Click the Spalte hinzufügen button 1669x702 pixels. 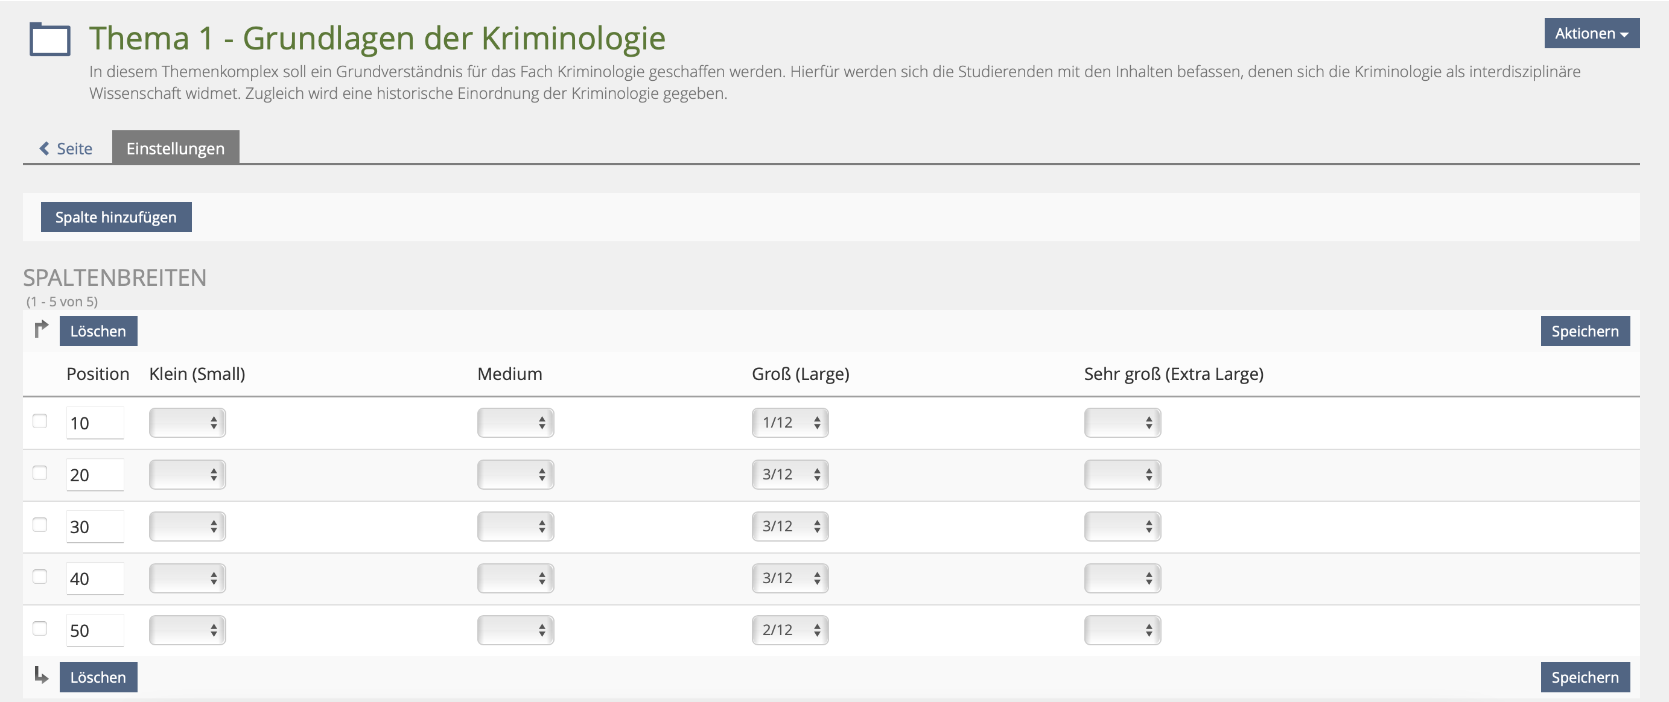click(x=116, y=217)
